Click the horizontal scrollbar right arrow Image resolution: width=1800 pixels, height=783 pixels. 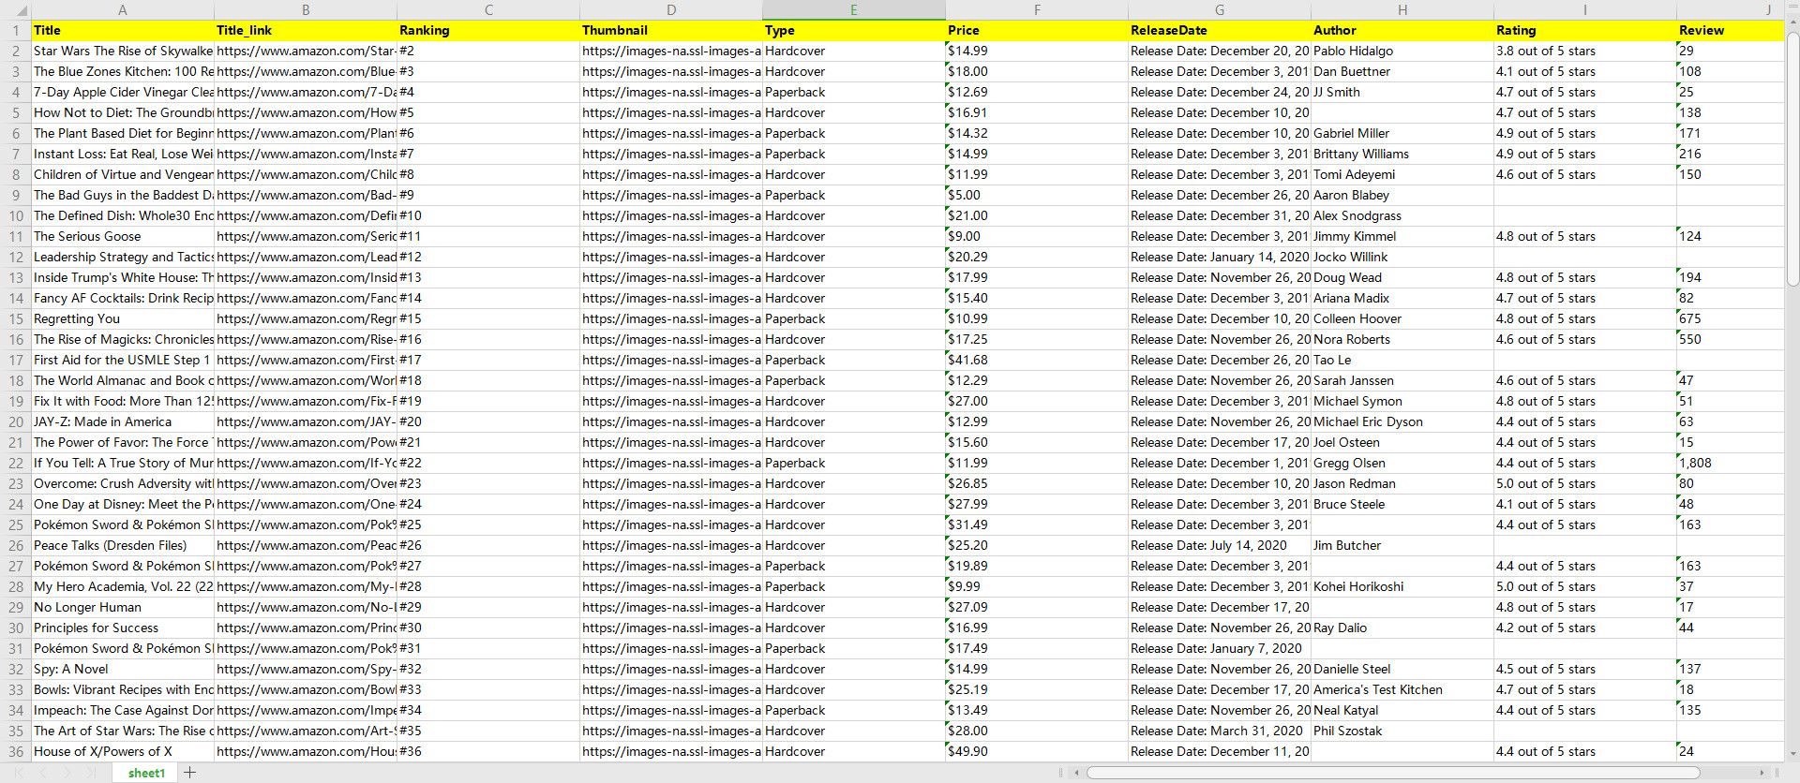pos(1762,773)
